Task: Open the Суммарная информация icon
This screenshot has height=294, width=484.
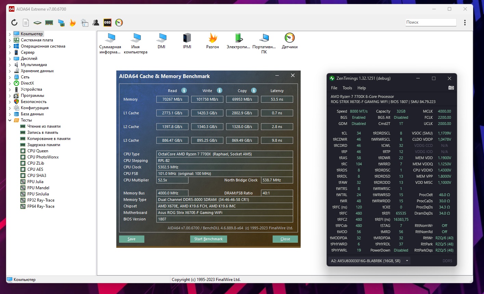Action: pos(110,43)
